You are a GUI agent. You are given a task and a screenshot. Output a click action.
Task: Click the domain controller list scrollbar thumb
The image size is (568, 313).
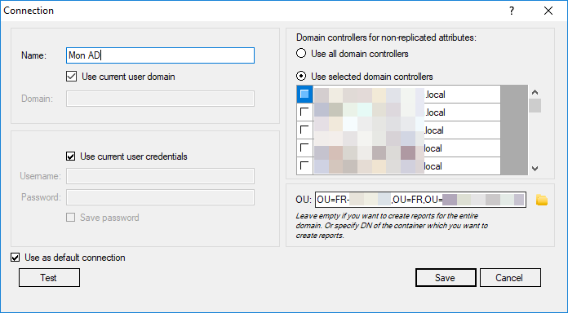click(x=535, y=105)
